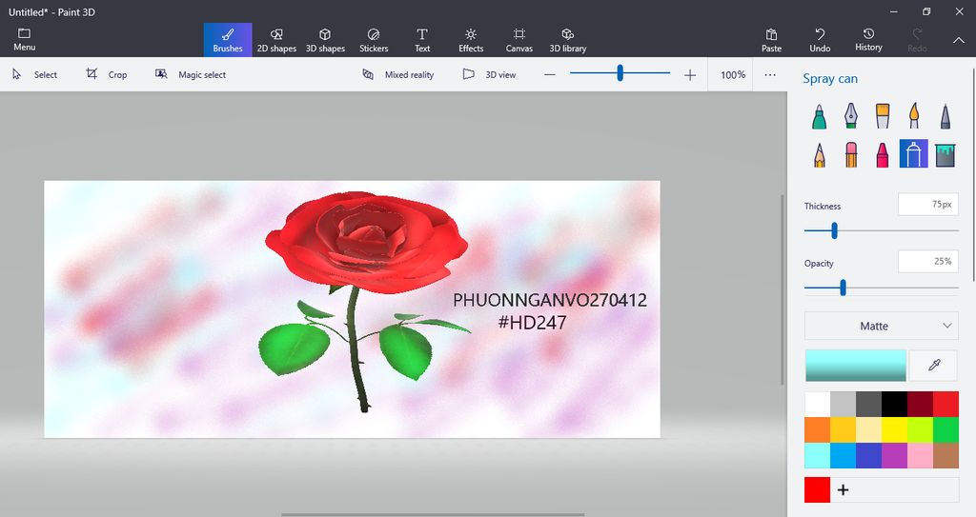Click the Opacity value field
The image size is (976, 517).
[x=928, y=261]
